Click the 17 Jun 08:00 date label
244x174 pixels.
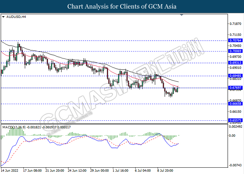(x=32, y=171)
